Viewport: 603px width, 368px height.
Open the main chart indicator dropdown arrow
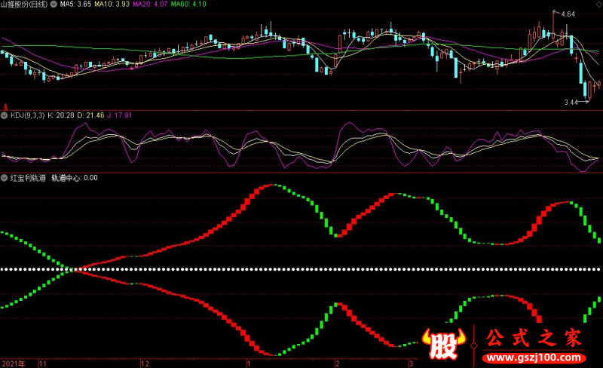coord(54,5)
